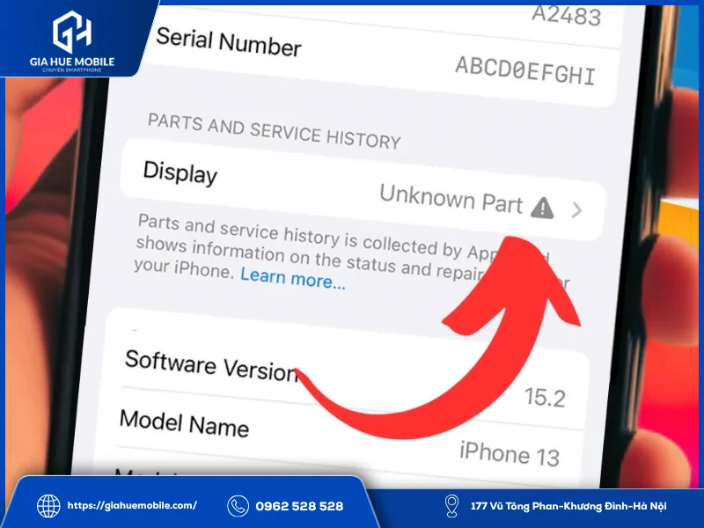704x528 pixels.
Task: Click the phone number 0962 528 528
Action: pyautogui.click(x=299, y=507)
